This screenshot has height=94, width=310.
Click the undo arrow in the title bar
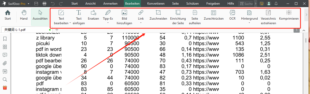pos(53,4)
